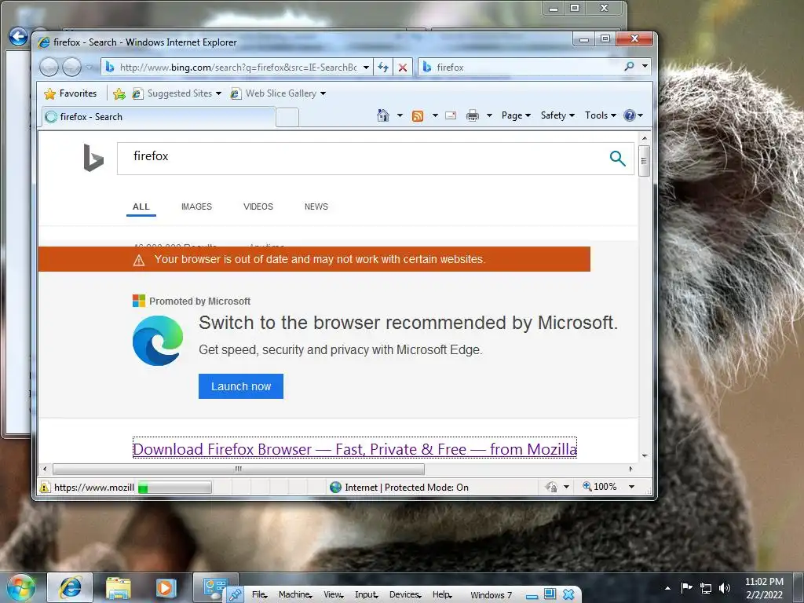Open the Home button dropdown arrow
The height and width of the screenshot is (603, 804).
pos(400,115)
